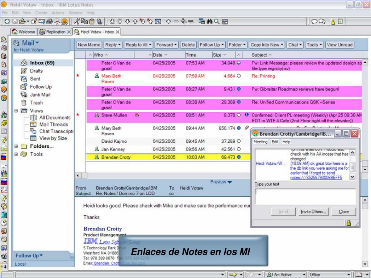
Task: Close the Heidi Votaw - Inbox tab
Action: coord(118,32)
